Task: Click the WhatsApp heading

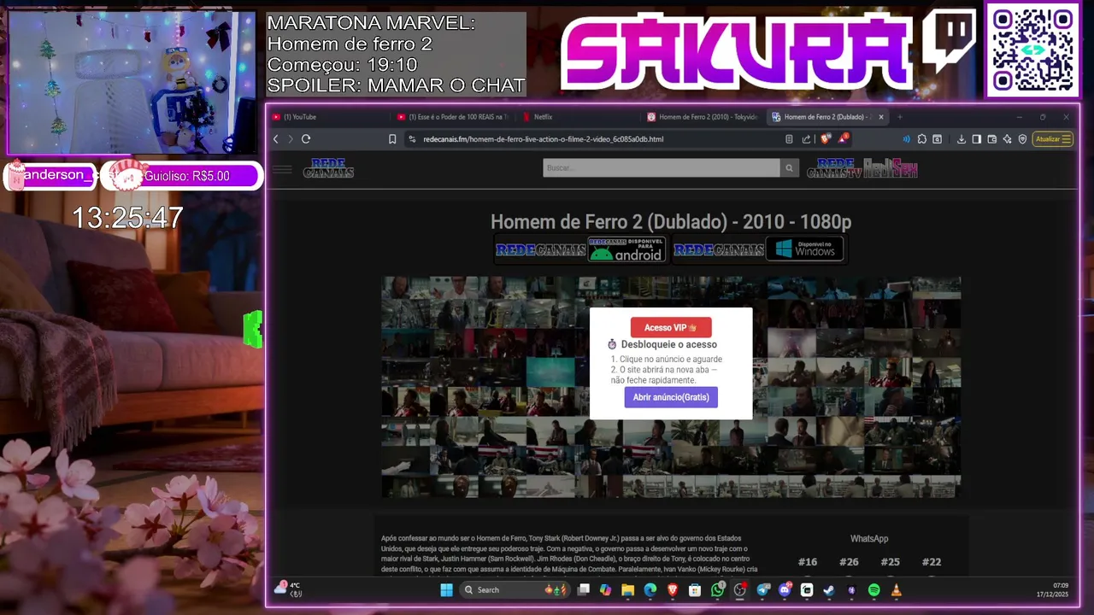Action: [869, 539]
